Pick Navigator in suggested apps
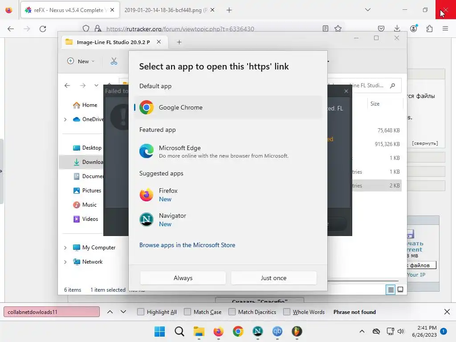456x342 pixels. click(x=228, y=220)
